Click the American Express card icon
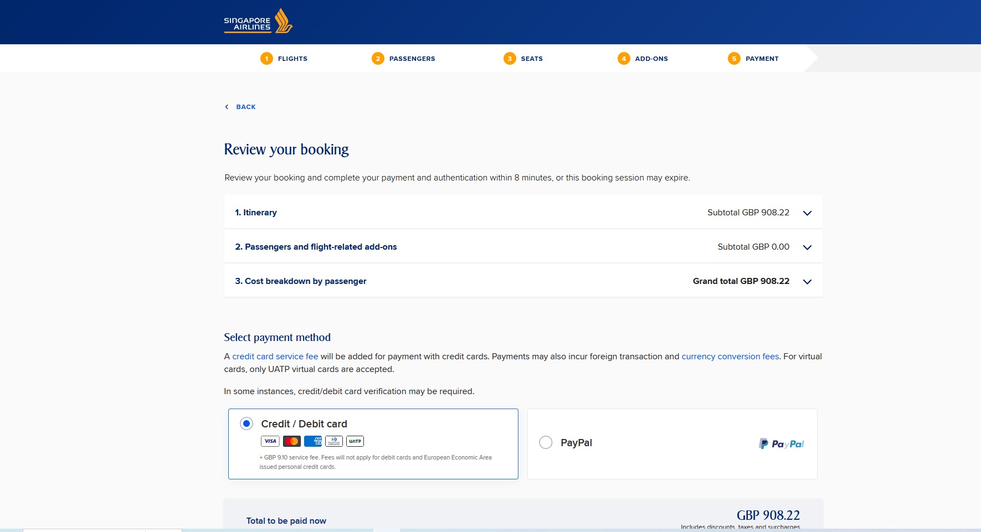The height and width of the screenshot is (532, 981). 313,441
